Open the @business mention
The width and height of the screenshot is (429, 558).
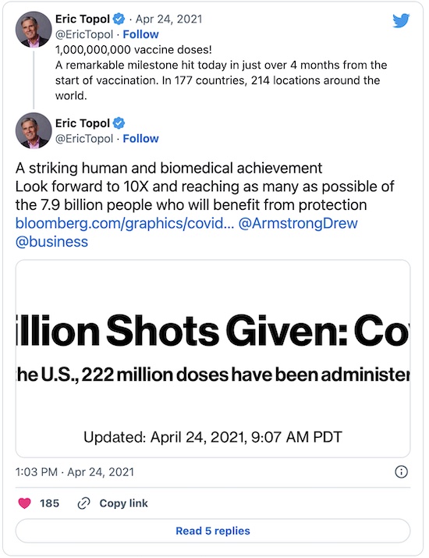51,242
